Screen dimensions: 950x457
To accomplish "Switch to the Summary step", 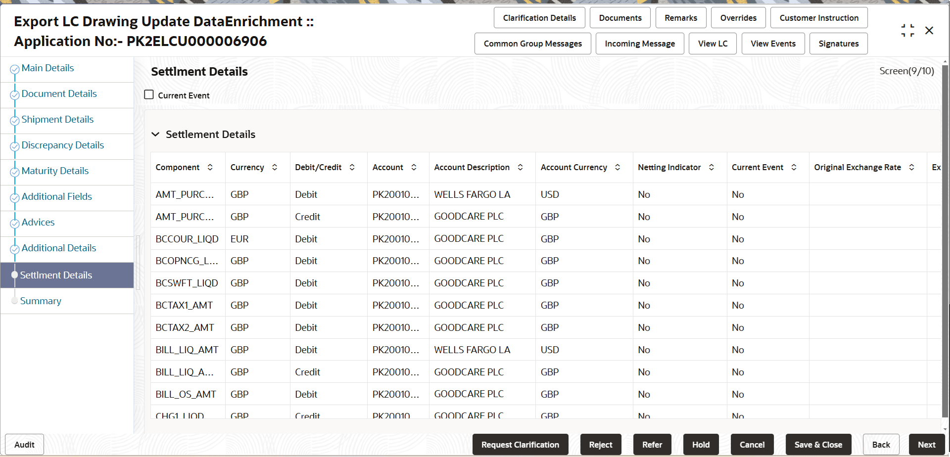I will point(41,301).
